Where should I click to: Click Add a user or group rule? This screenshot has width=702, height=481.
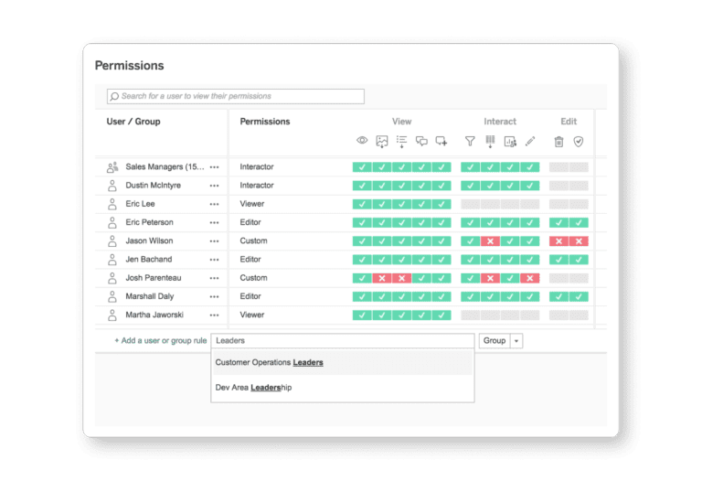[x=160, y=340]
